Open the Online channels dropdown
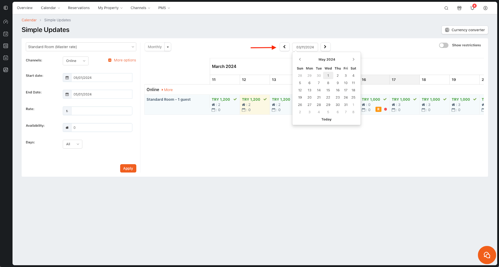This screenshot has width=499, height=267. click(x=75, y=61)
